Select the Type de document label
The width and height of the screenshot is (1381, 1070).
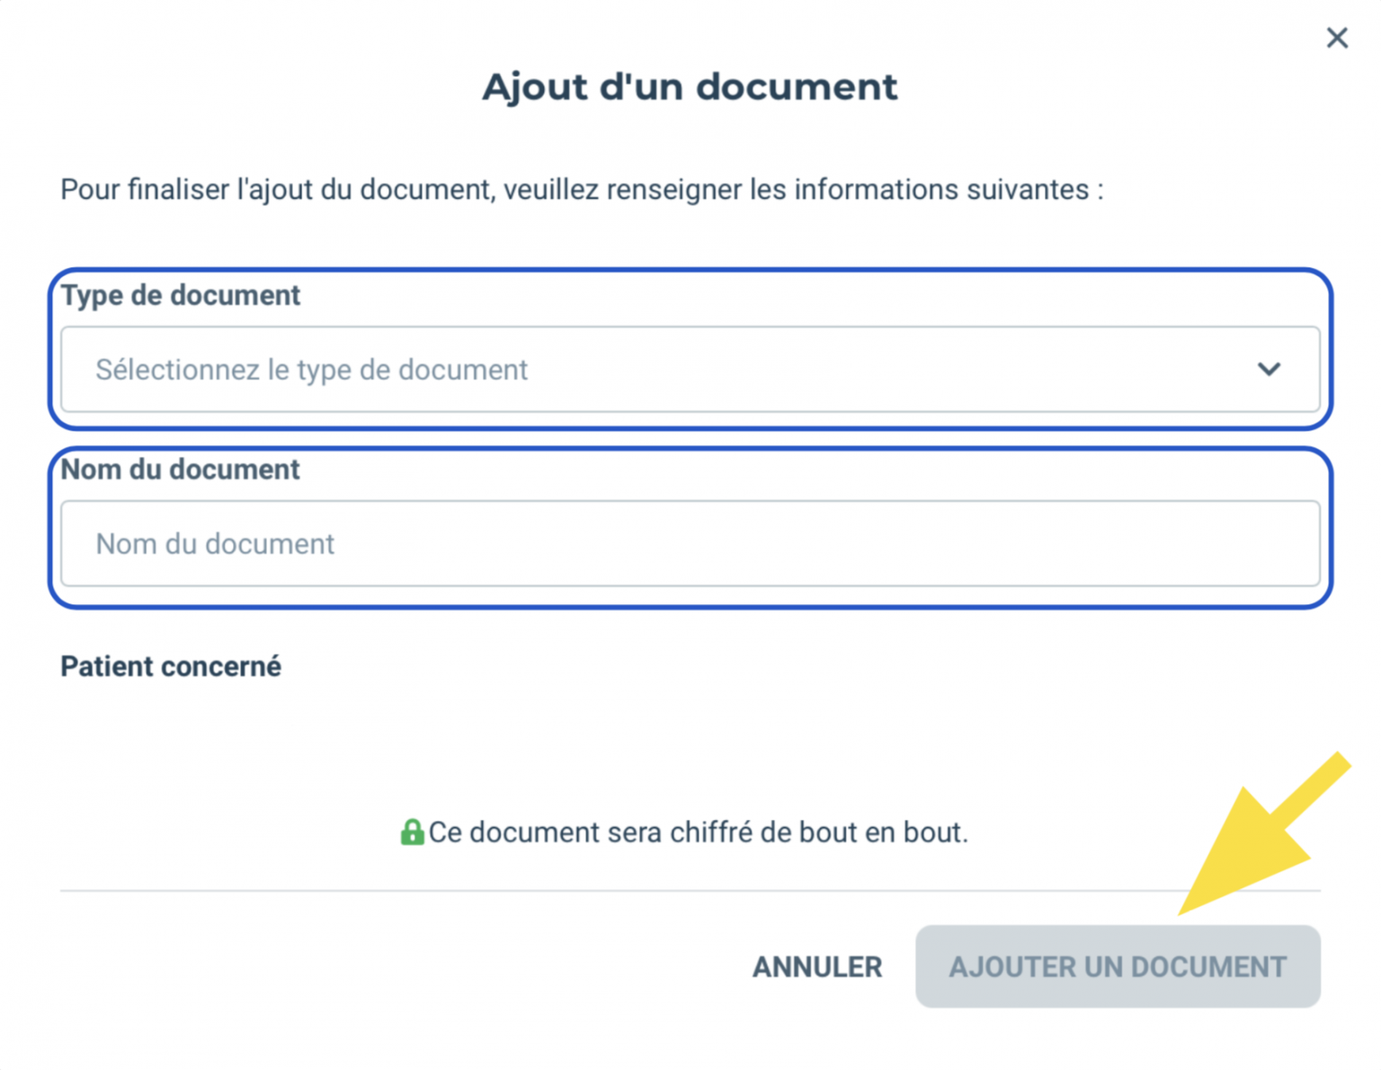tap(180, 295)
